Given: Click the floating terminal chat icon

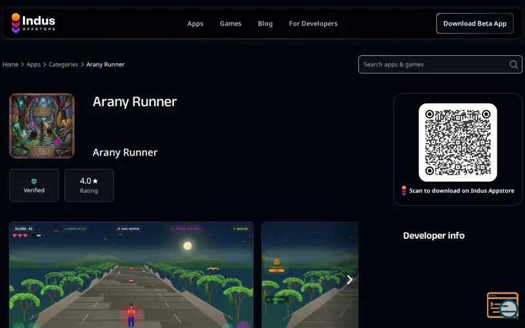Looking at the screenshot, I should tap(503, 306).
